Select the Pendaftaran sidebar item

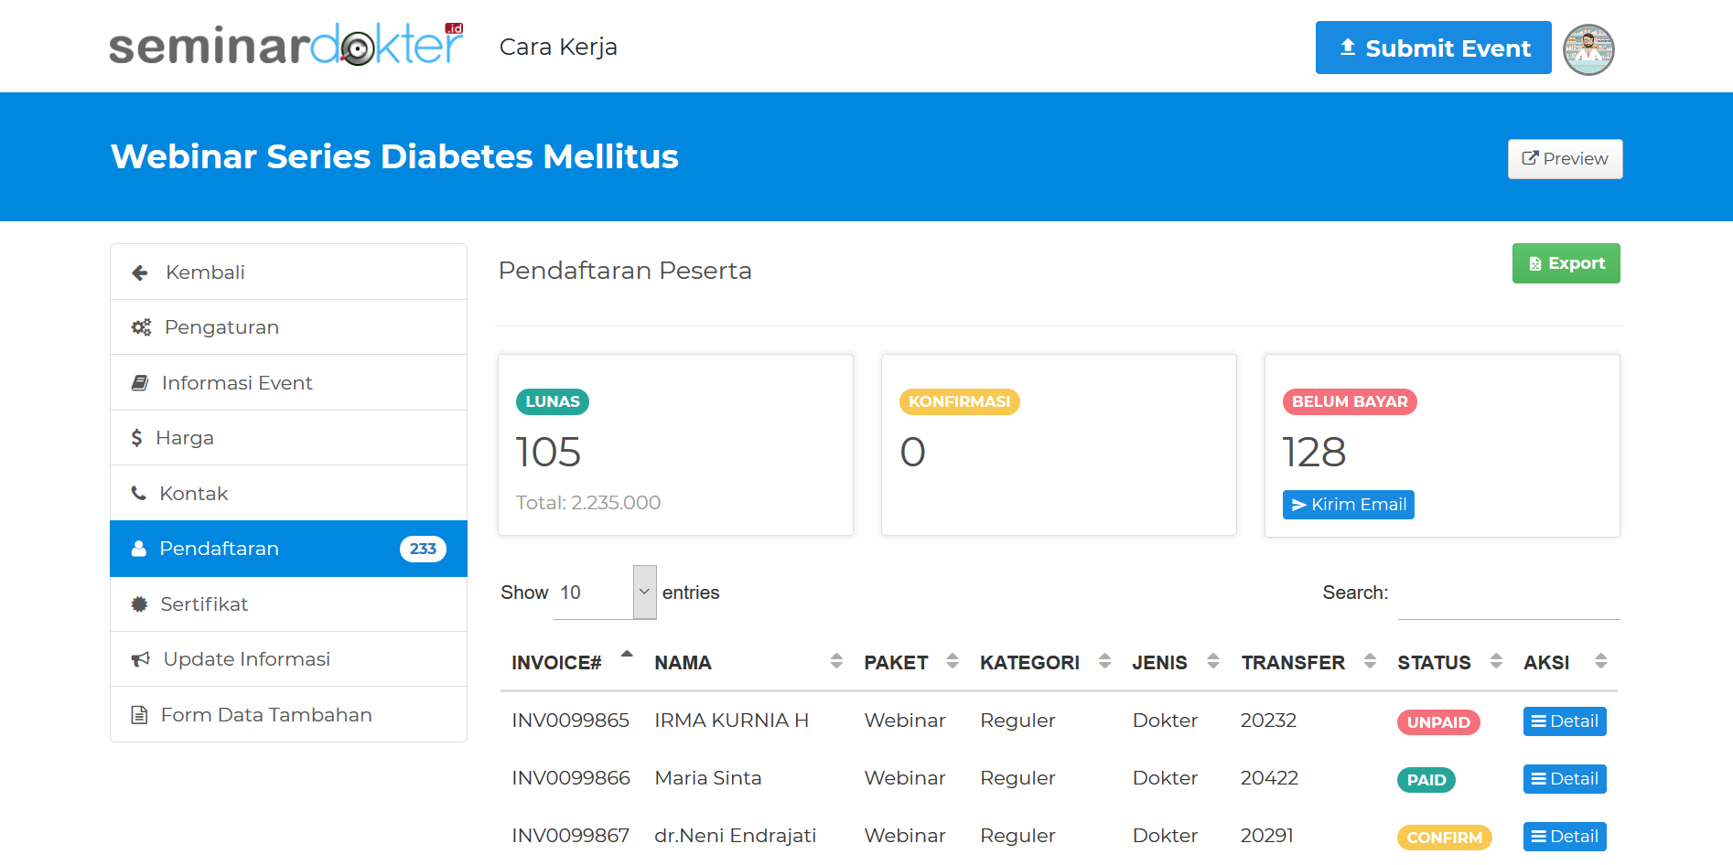coord(288,549)
